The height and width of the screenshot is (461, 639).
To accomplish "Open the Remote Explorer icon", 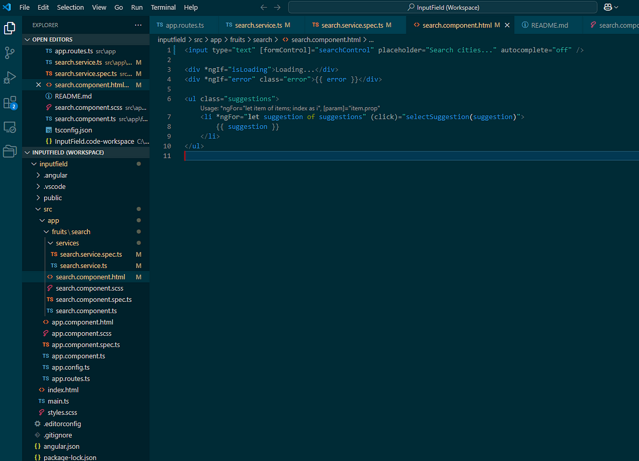I will [x=10, y=127].
